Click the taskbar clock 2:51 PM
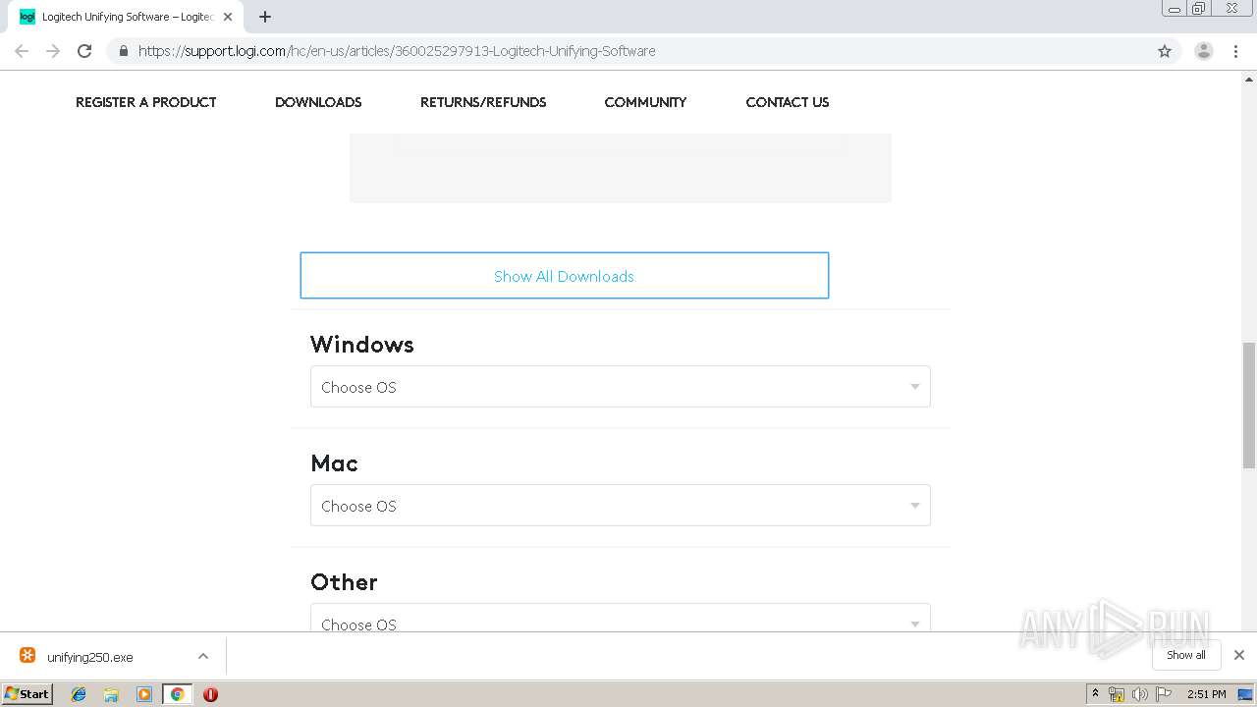This screenshot has width=1257, height=707. [x=1207, y=694]
